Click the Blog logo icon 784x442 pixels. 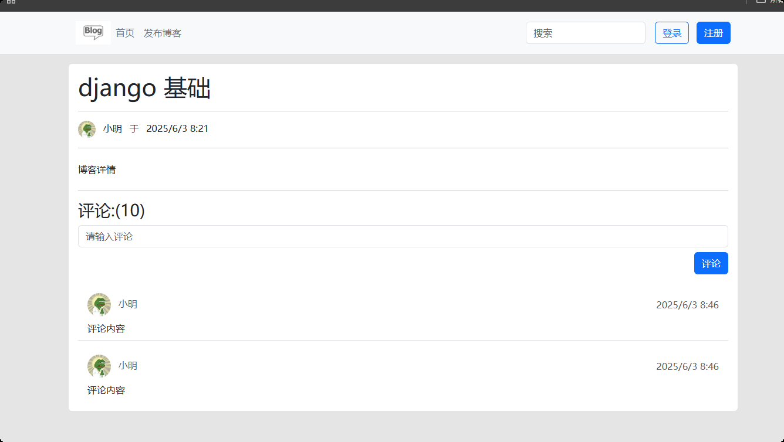click(x=93, y=33)
